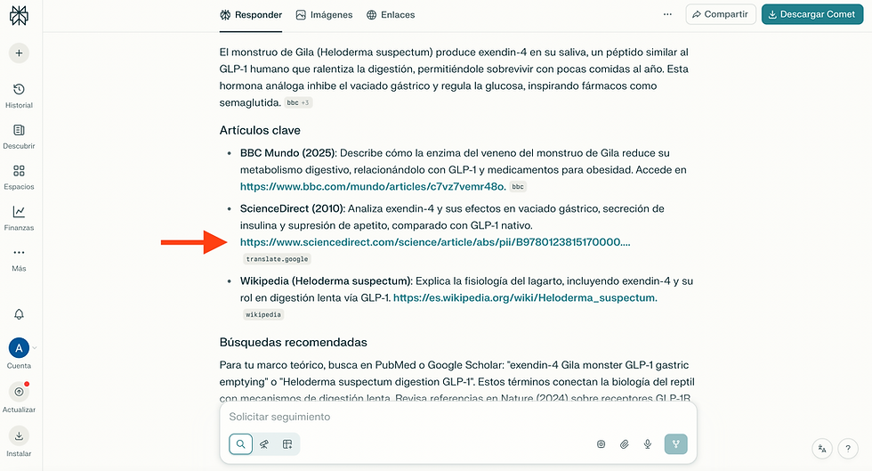Switch to the Responder tab

tap(251, 15)
